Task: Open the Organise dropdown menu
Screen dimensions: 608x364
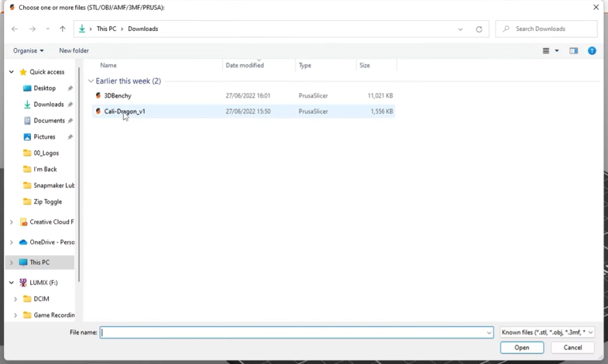Action: [x=28, y=51]
